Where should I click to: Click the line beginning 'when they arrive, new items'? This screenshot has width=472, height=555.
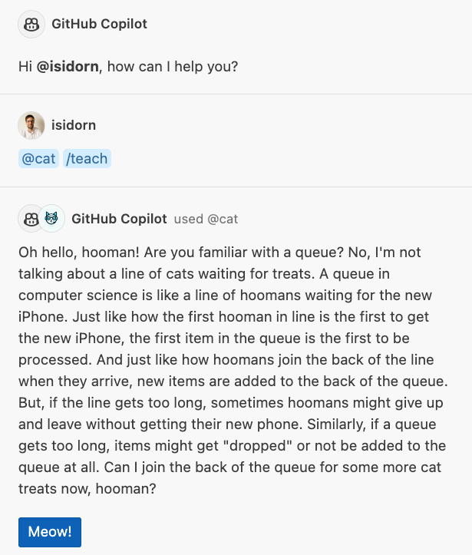click(233, 382)
